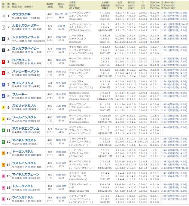The image size is (189, 206).
Task: Open the ソールインパクト horse profile link
Action: coord(24,117)
